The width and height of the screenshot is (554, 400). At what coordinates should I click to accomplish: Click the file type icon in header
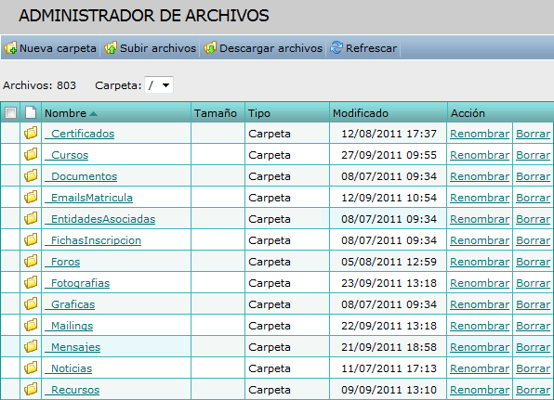tap(31, 112)
